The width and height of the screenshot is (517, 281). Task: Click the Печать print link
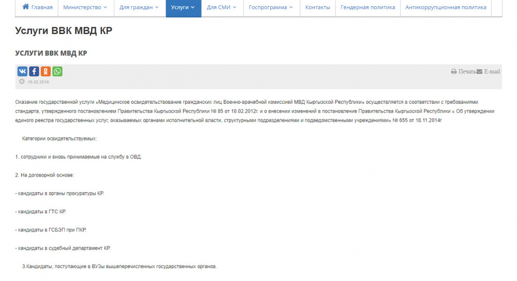pos(467,72)
